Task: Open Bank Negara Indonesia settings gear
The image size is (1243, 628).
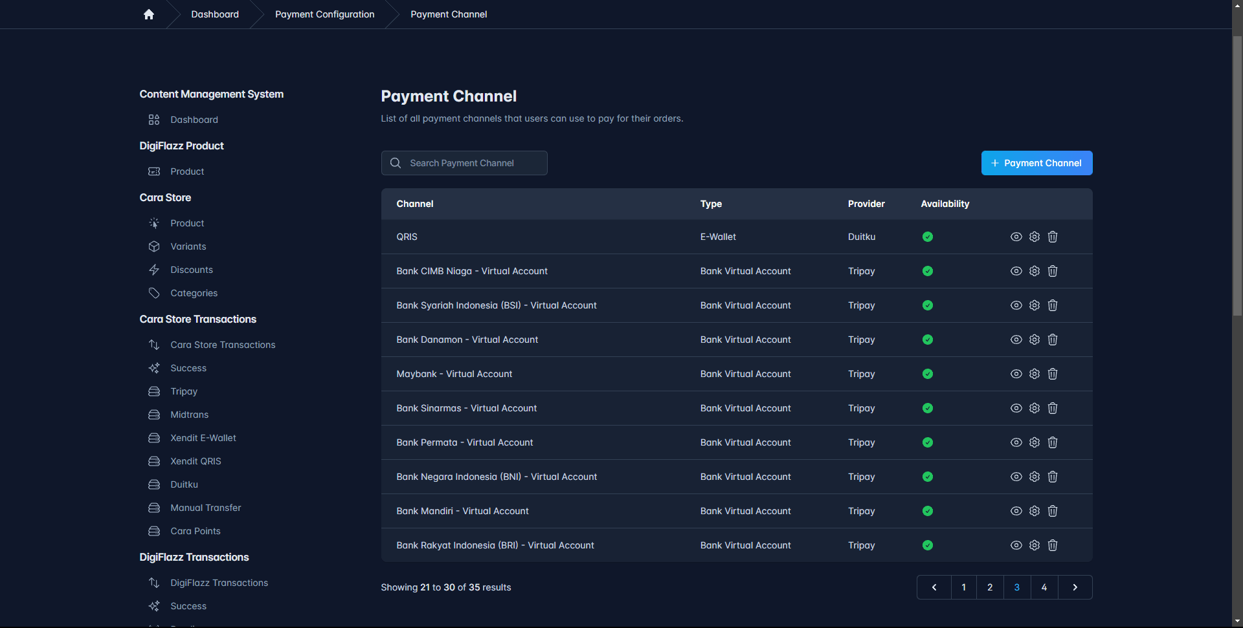Action: coord(1035,477)
